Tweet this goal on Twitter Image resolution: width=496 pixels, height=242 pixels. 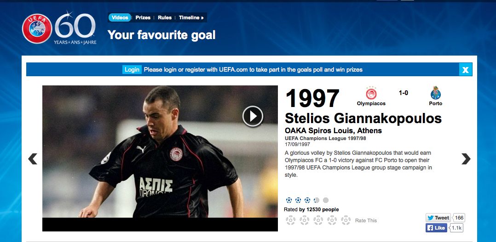[x=438, y=218]
